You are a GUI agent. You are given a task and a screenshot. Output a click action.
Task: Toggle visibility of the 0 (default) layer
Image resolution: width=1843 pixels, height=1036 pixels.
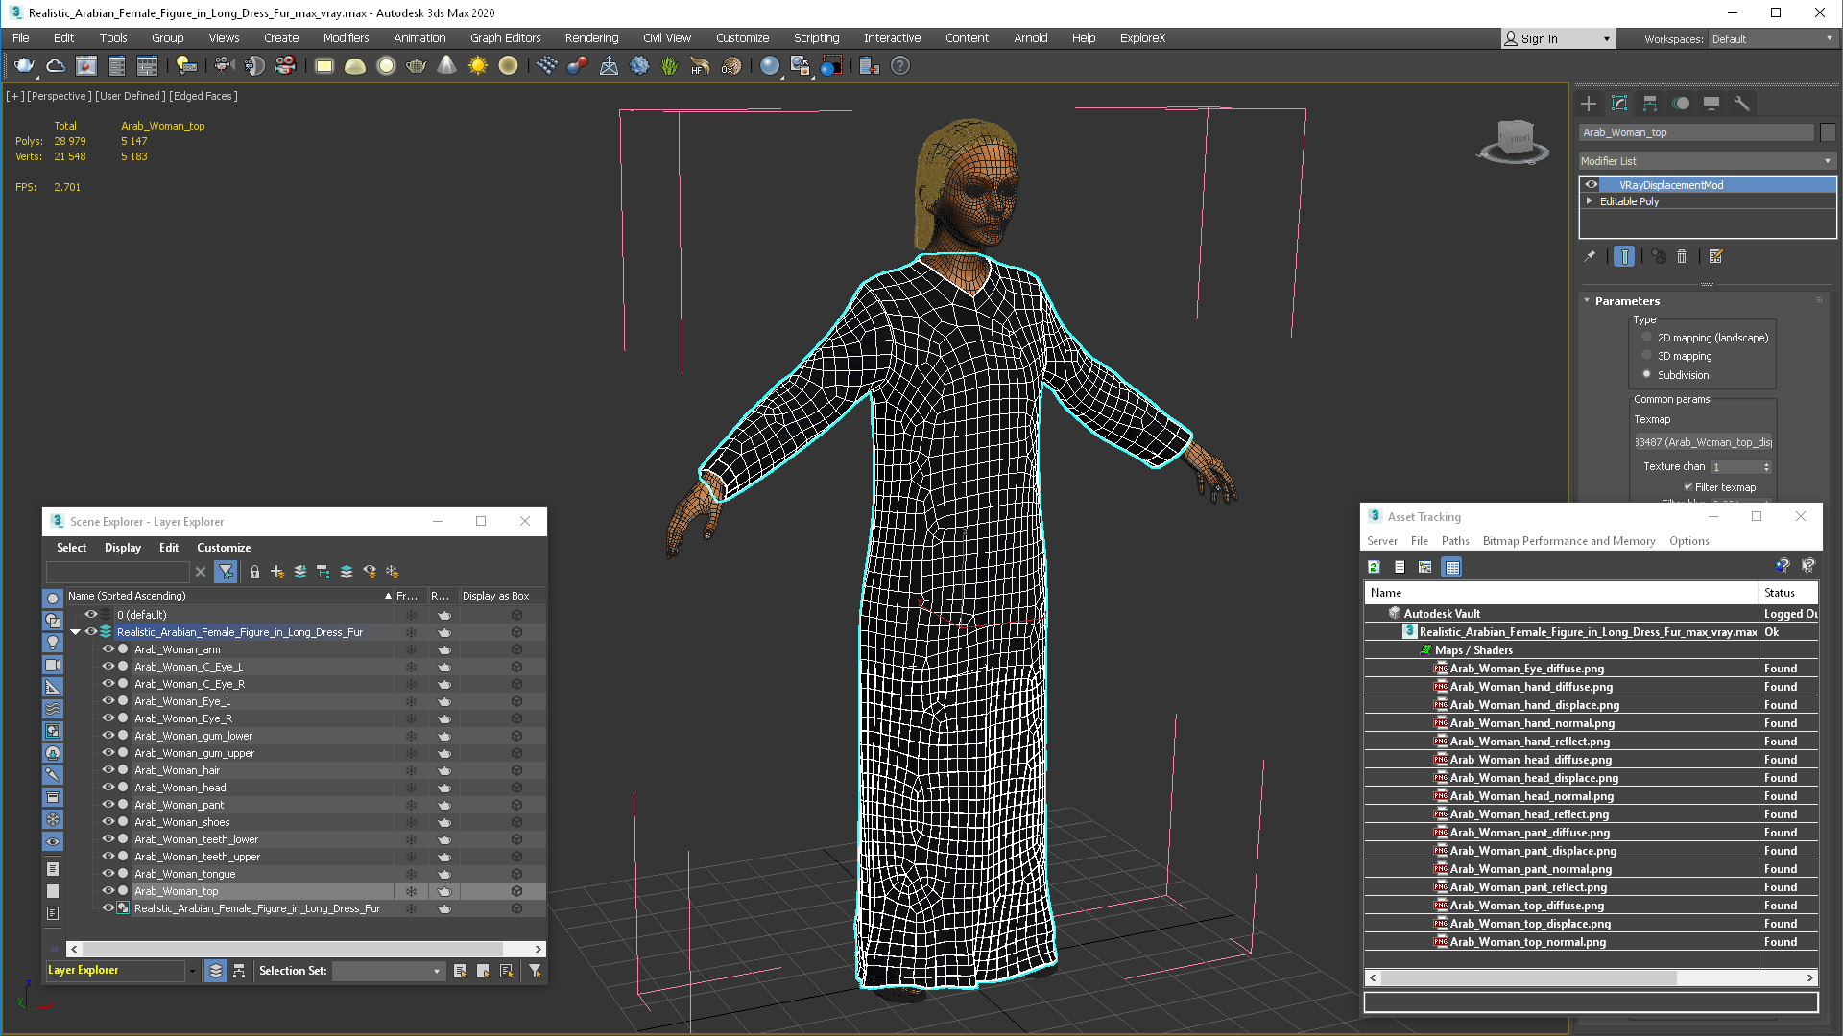(91, 615)
